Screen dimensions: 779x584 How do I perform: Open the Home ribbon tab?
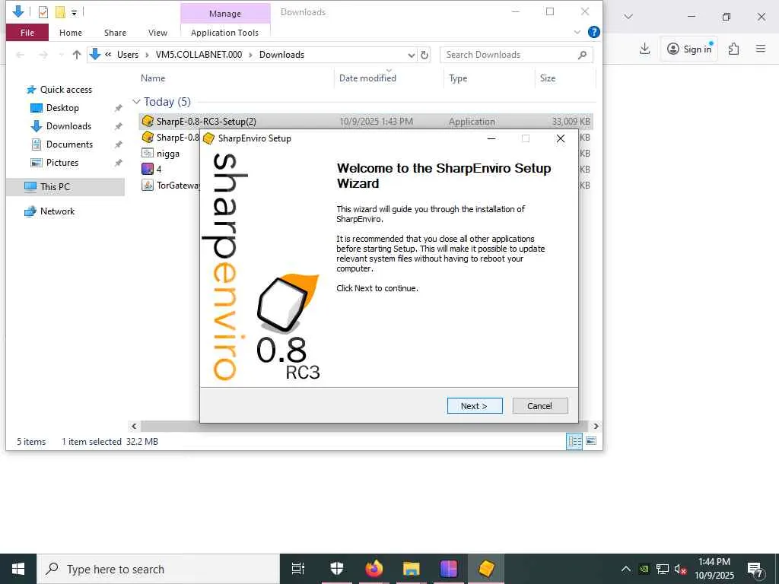click(x=71, y=33)
